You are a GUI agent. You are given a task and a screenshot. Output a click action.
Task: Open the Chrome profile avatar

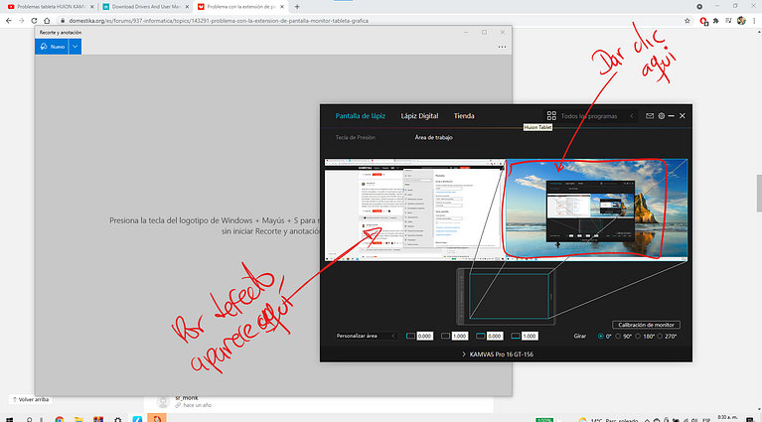tap(741, 21)
